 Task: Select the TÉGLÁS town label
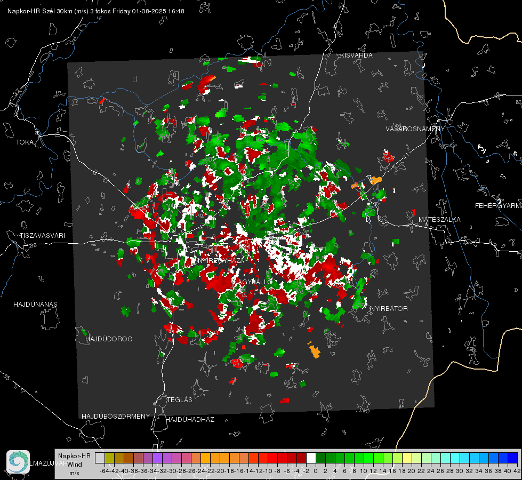click(180, 399)
